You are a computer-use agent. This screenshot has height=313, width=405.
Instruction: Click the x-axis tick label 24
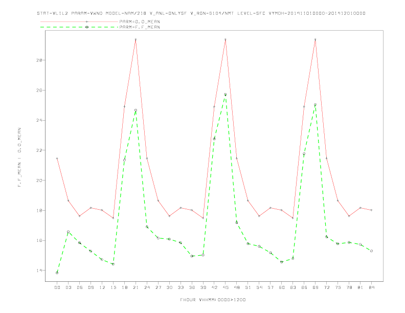(x=147, y=287)
